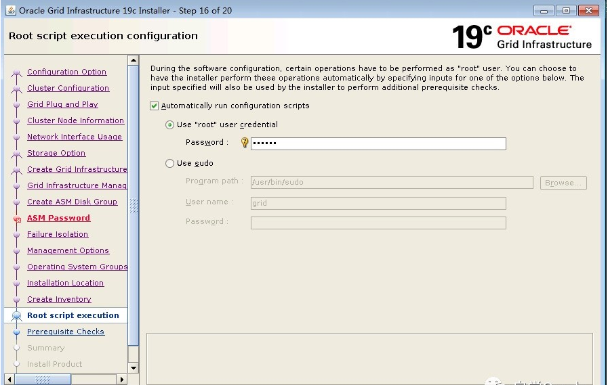Screen dimensions: 608x385
Task: Maximize the installer window
Action: 566,10
